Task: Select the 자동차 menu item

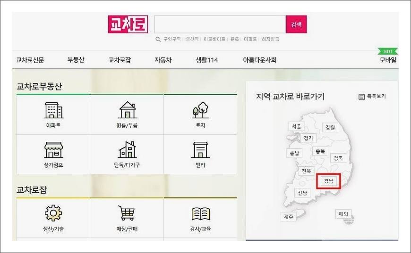Action: coord(163,60)
